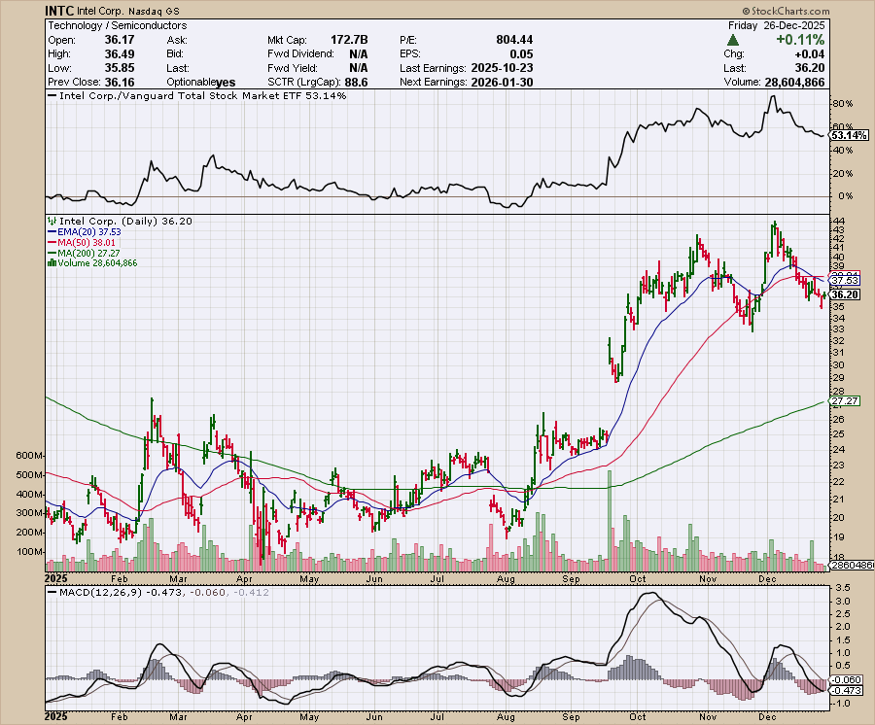
Task: Click the Fwd Yield N/A value
Action: point(358,68)
